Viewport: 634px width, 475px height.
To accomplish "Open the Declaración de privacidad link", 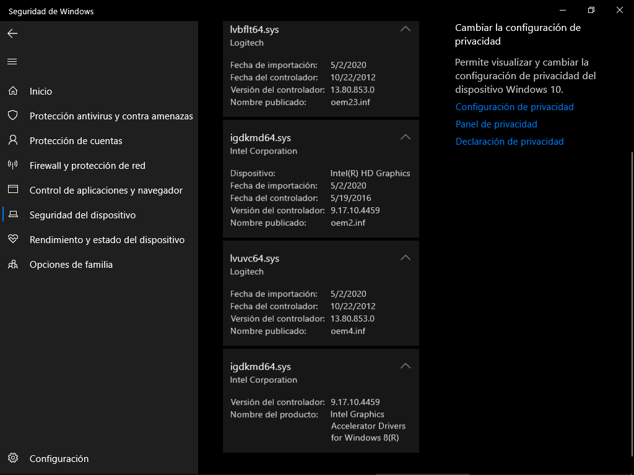I will [x=510, y=142].
